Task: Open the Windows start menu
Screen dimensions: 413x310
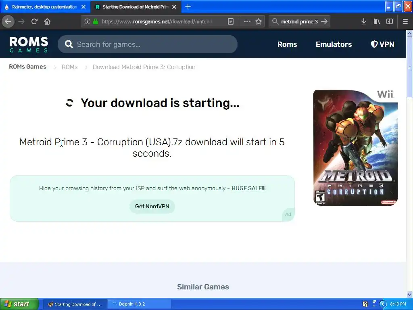Action: (19, 304)
